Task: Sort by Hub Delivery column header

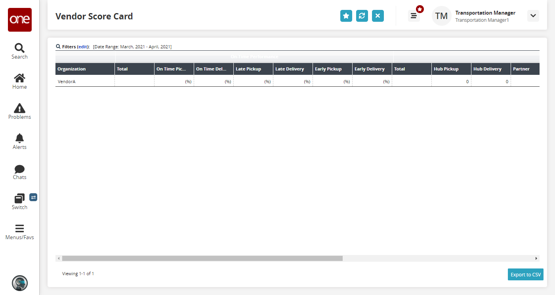Action: 491,69
